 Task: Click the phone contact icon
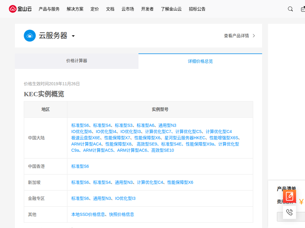(x=289, y=212)
